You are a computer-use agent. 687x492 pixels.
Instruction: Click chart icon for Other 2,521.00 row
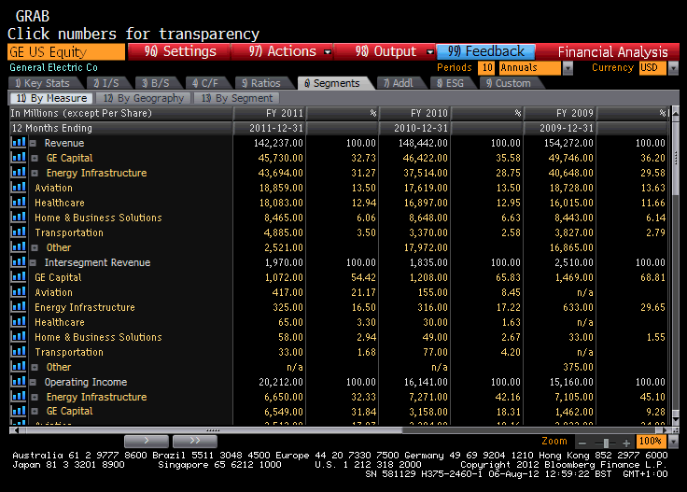[19, 246]
